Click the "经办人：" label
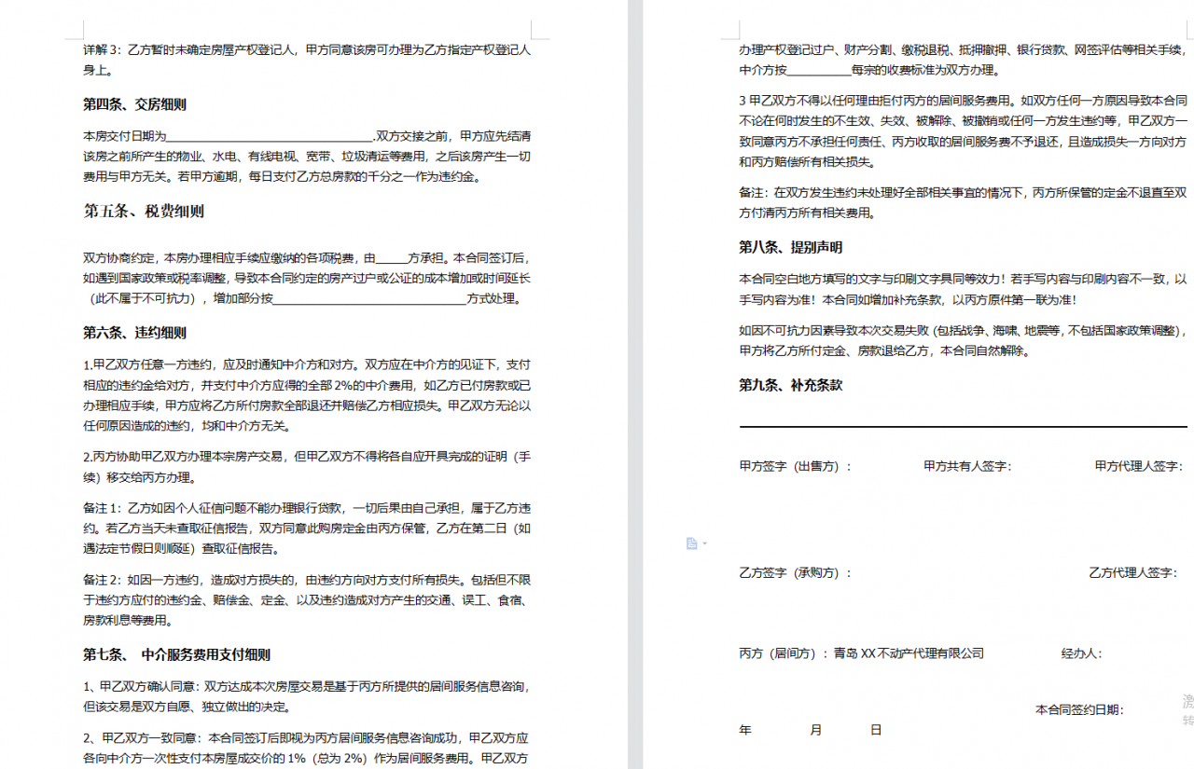1194x769 pixels. coord(1082,653)
